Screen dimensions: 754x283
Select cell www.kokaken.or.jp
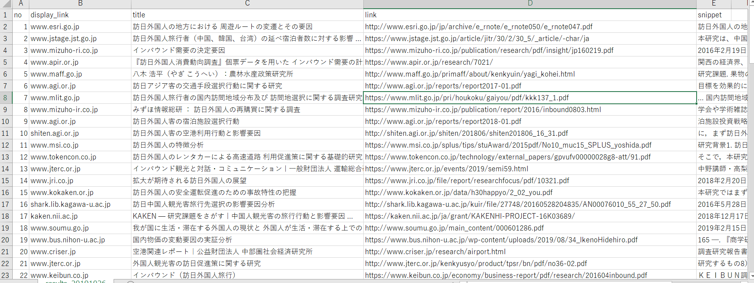(80, 193)
